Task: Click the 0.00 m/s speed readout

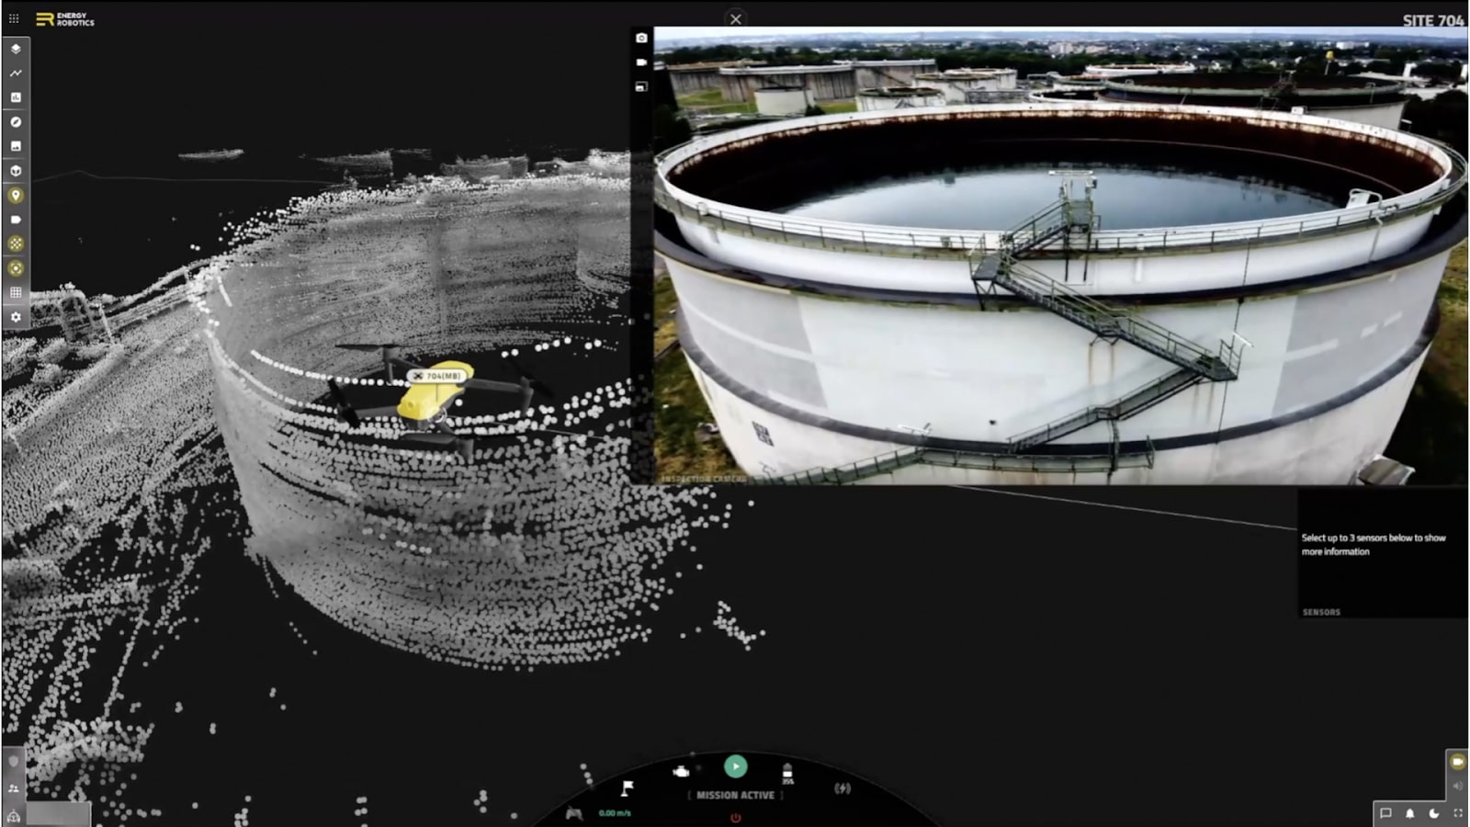Action: pyautogui.click(x=615, y=813)
